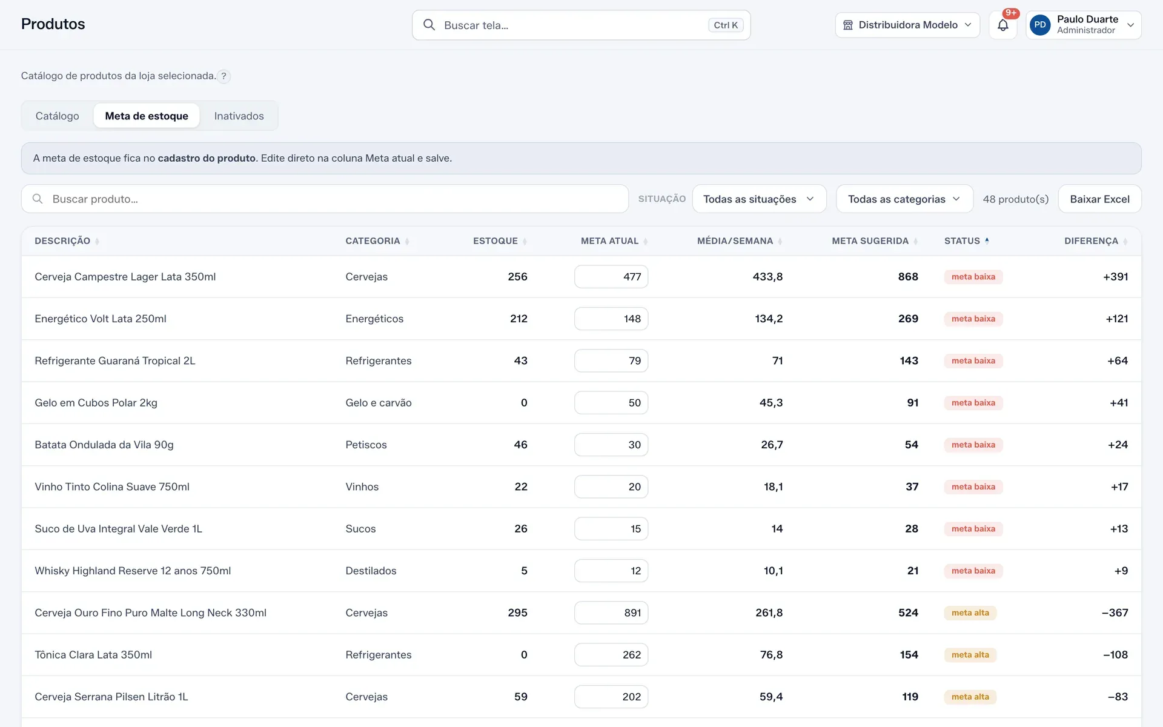Click the Vinho Tinto Colina Suave 750ml name
Screen dimensions: 1163x727
pyautogui.click(x=112, y=486)
